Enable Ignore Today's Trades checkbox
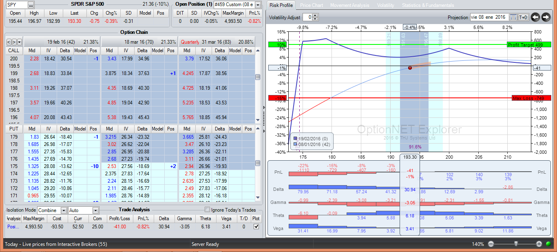The width and height of the screenshot is (557, 252). (207, 210)
